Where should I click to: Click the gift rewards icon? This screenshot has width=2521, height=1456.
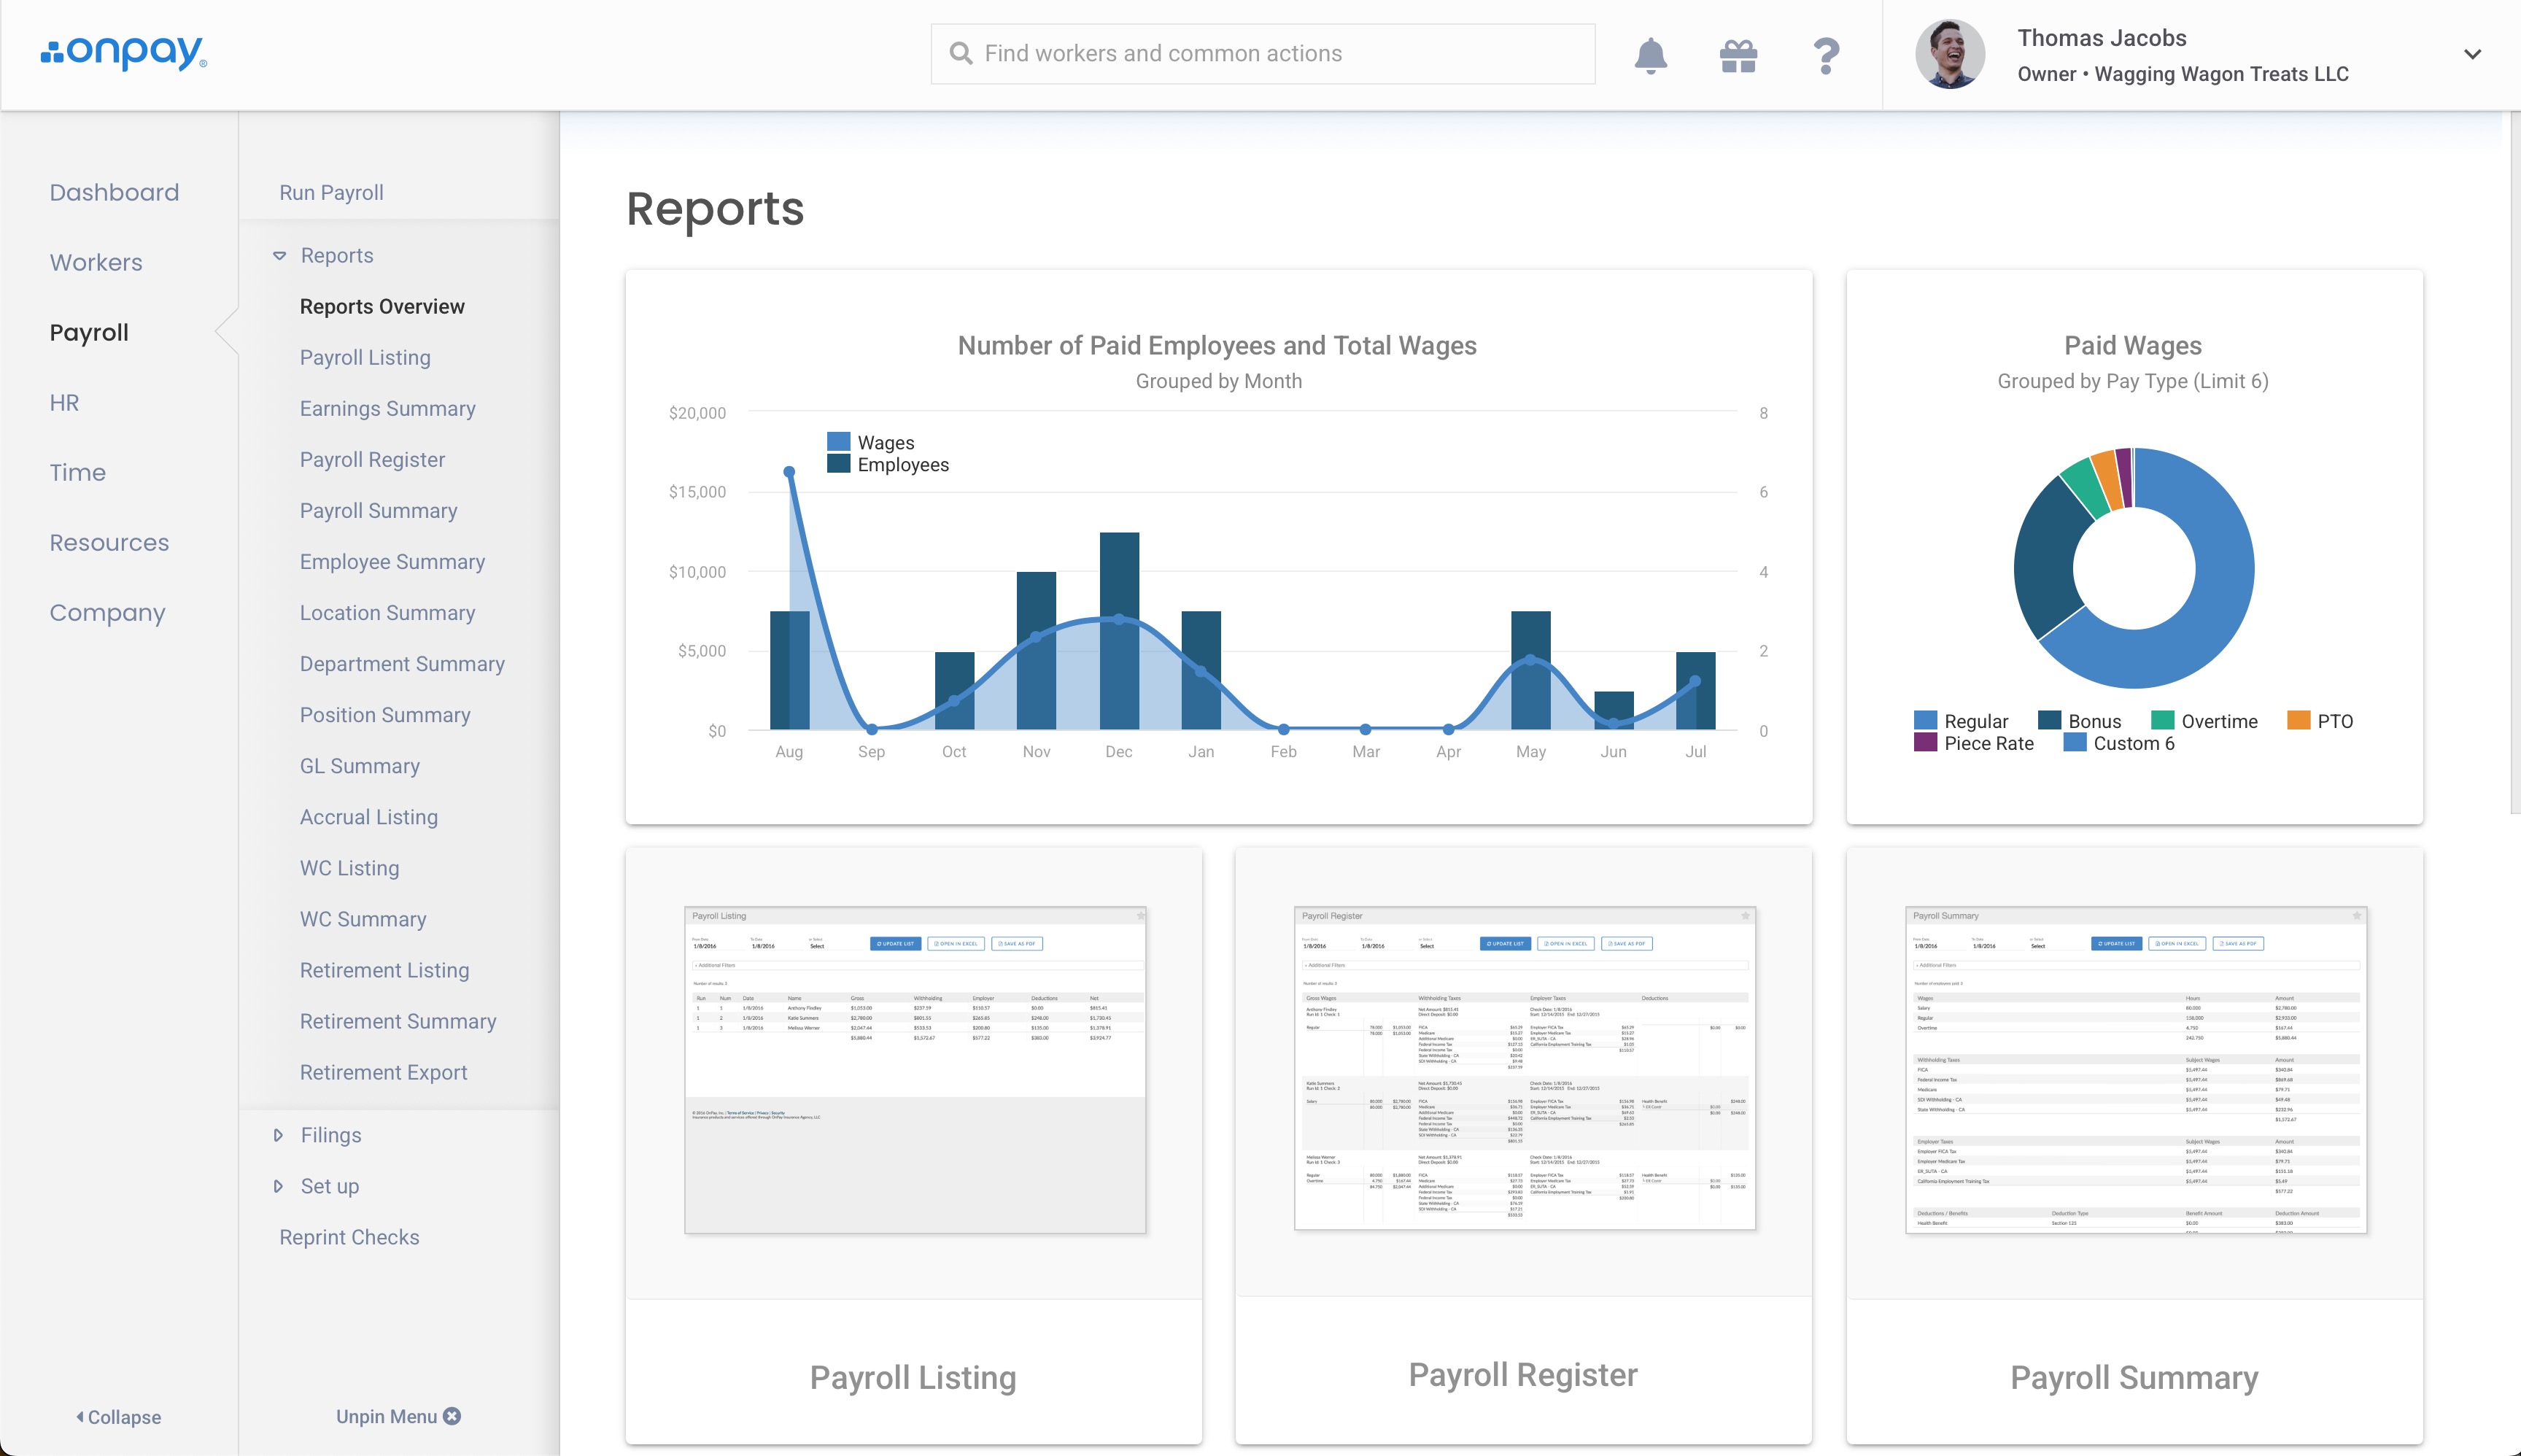[1738, 55]
